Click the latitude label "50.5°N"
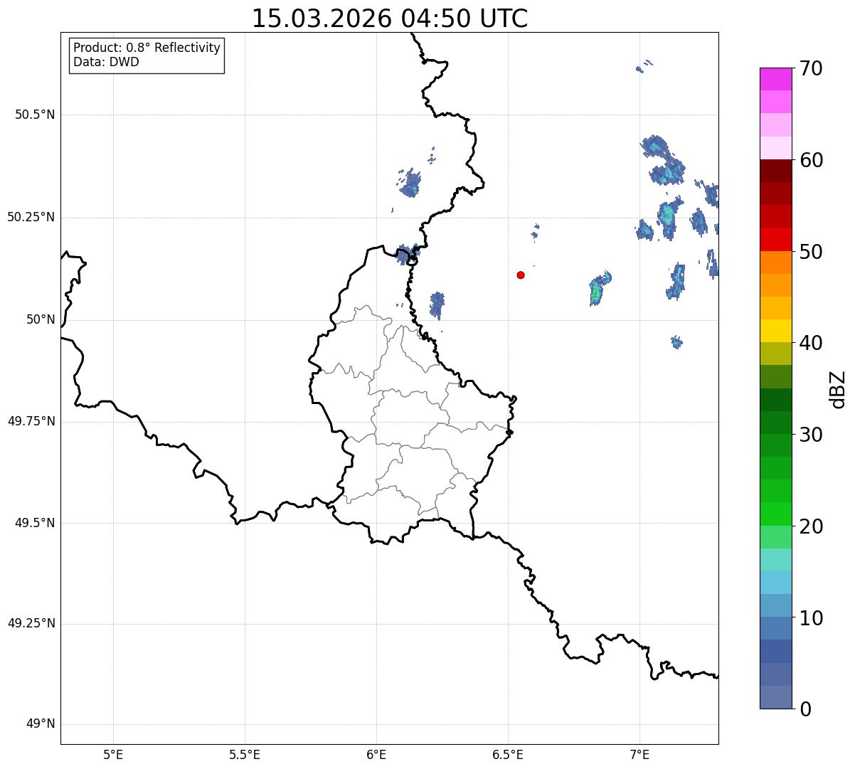The image size is (855, 769). coord(35,115)
